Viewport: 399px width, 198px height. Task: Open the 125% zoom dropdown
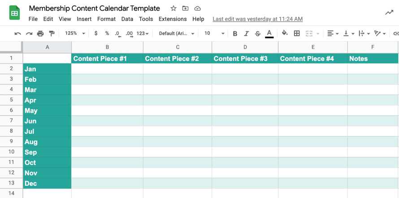click(75, 34)
